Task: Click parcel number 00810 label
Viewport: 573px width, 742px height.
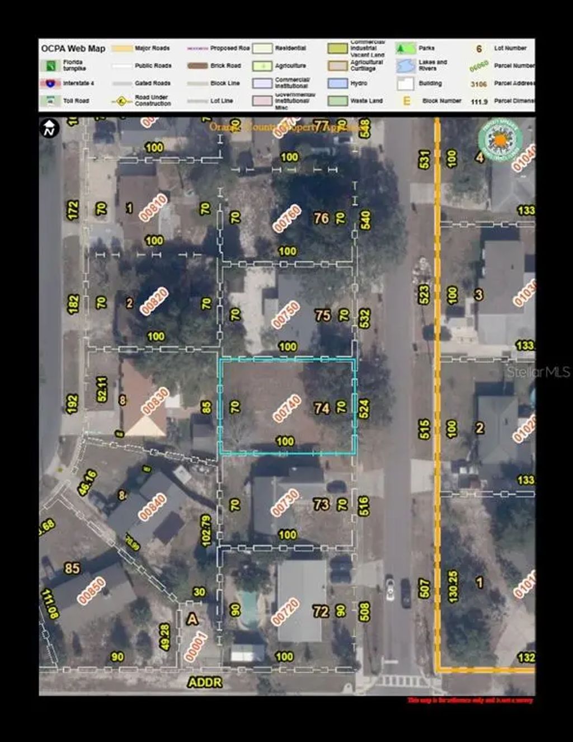Action: tap(153, 208)
